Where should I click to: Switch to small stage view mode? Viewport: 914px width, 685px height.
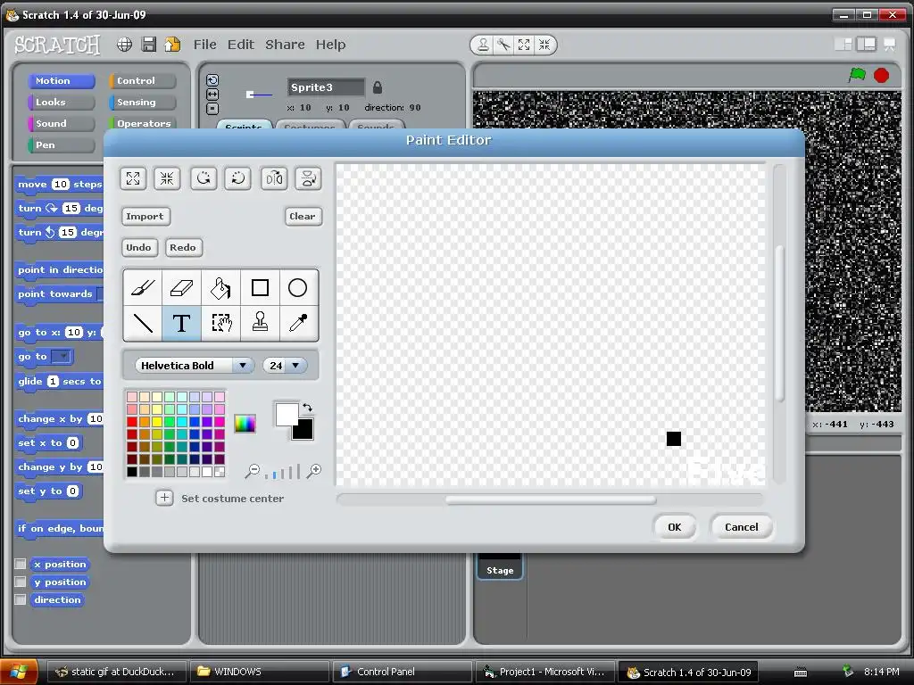(x=843, y=45)
